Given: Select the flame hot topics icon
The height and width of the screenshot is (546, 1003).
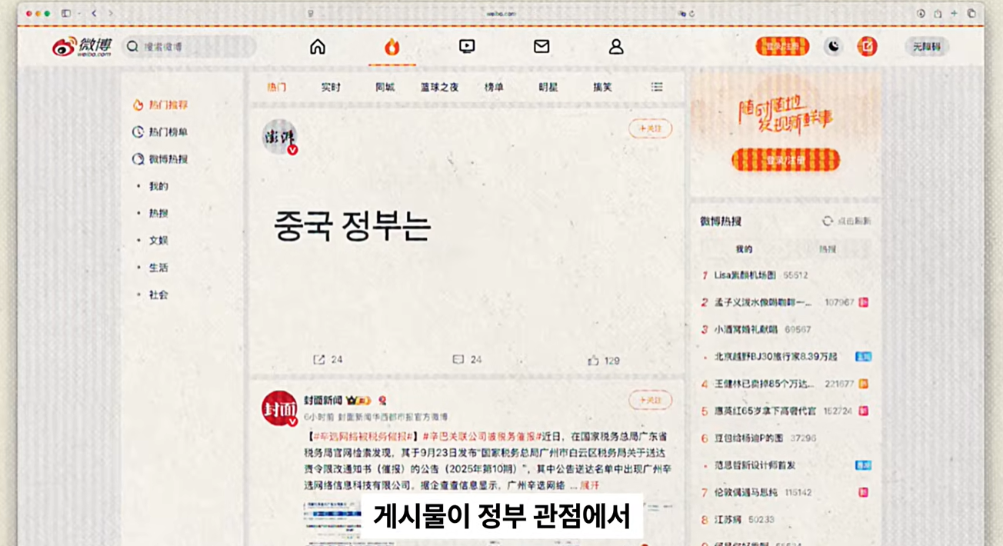Looking at the screenshot, I should coord(392,47).
